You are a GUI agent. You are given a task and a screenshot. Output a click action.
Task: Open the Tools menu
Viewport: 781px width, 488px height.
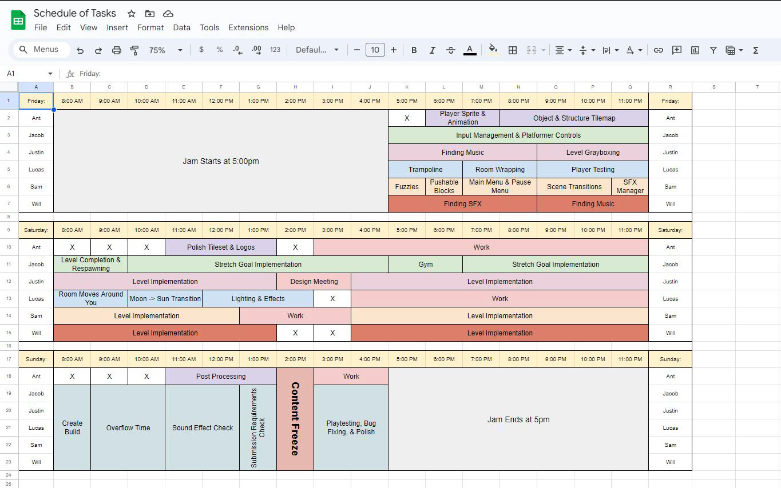tap(209, 27)
